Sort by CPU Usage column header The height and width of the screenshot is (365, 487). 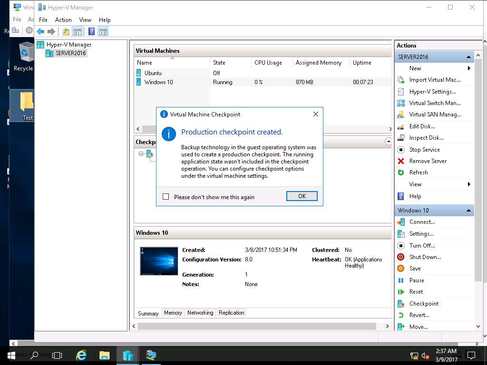click(x=272, y=63)
